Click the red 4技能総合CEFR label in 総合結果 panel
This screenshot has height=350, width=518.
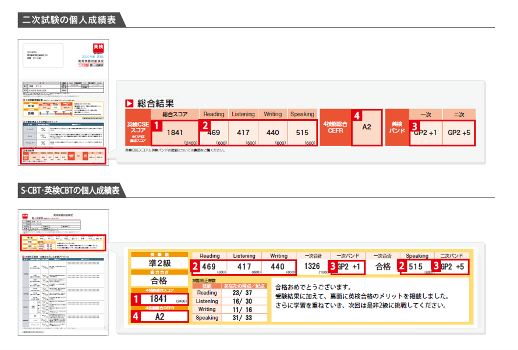336,128
